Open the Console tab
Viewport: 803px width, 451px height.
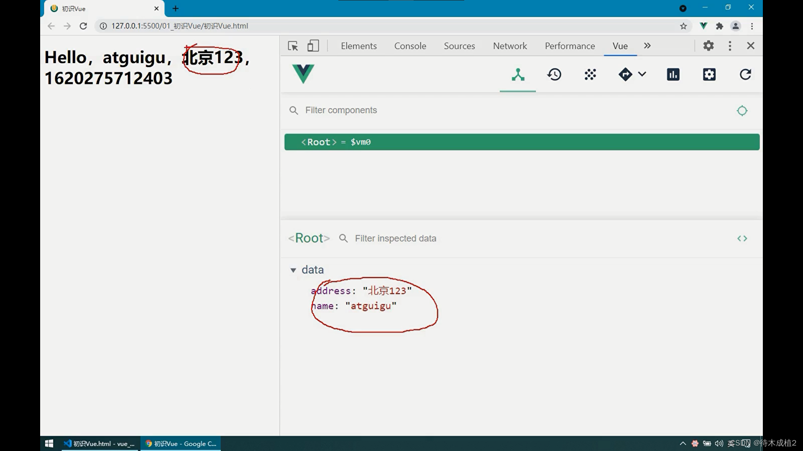point(410,46)
